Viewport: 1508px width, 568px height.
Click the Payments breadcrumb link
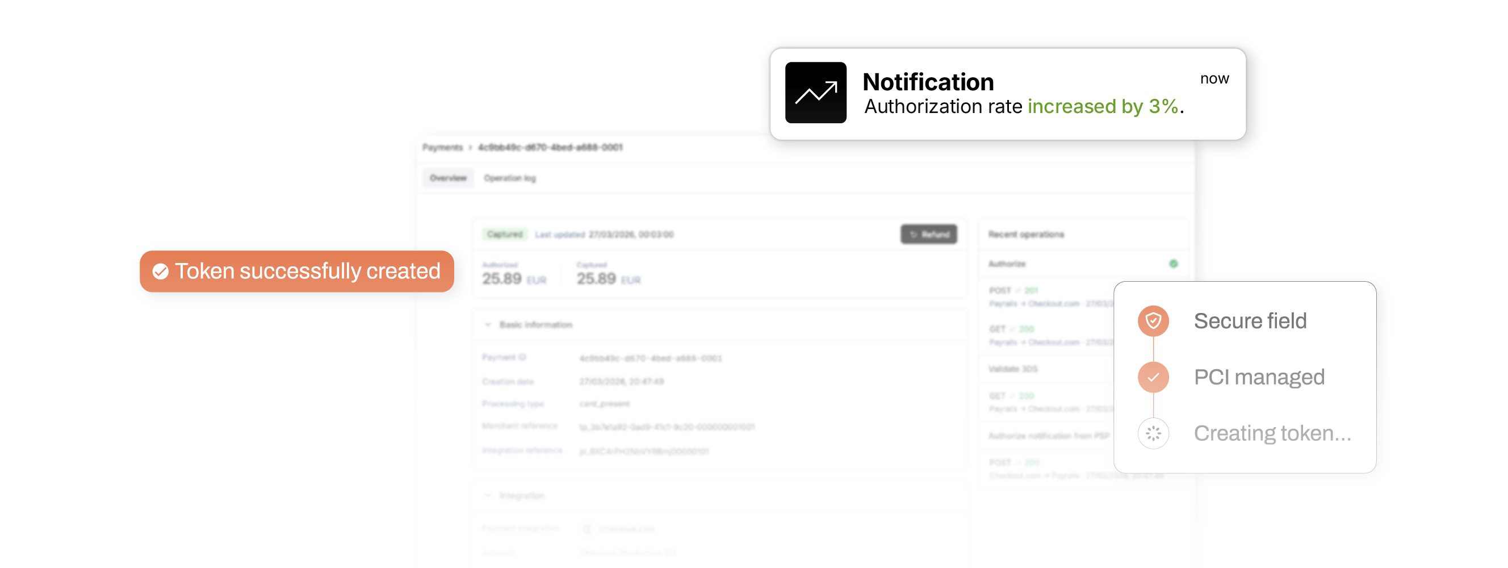tap(442, 148)
